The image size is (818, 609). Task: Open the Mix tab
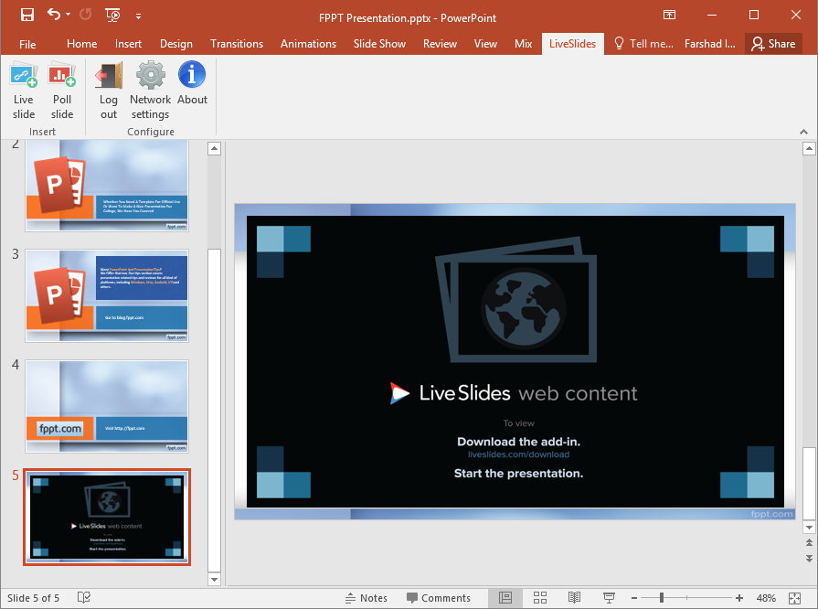(524, 44)
